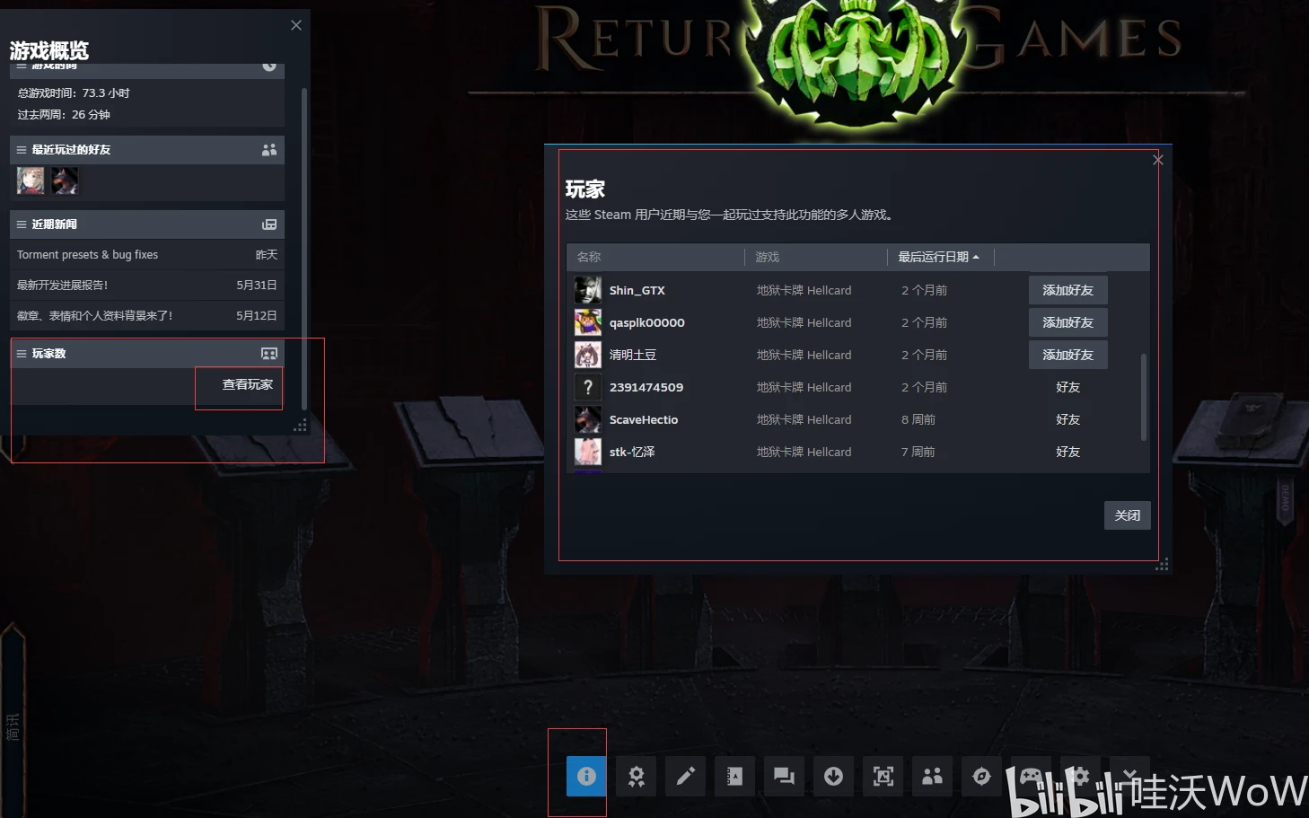Select player name qasplk00000

pyautogui.click(x=647, y=322)
